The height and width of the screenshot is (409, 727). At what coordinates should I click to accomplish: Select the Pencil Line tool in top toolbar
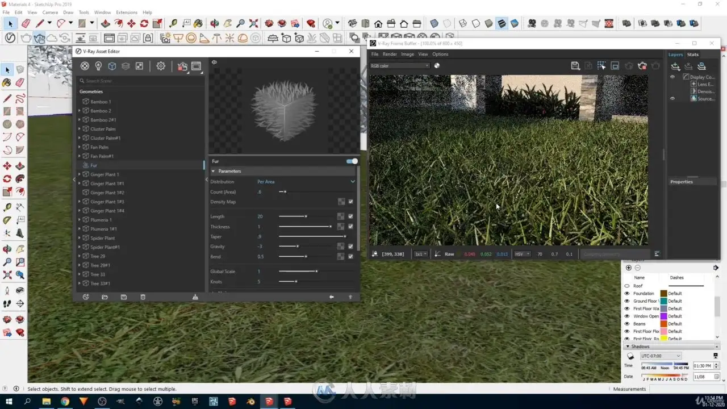[x=40, y=23]
